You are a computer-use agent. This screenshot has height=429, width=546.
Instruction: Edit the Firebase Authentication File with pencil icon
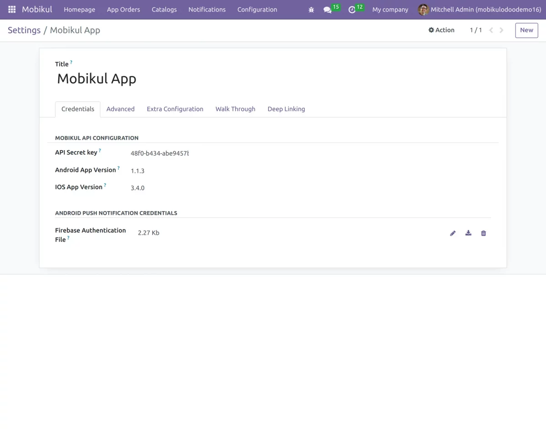pos(453,233)
